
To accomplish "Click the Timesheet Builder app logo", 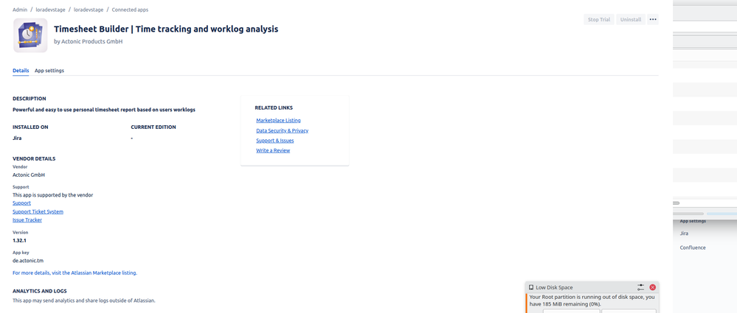I will [x=30, y=35].
